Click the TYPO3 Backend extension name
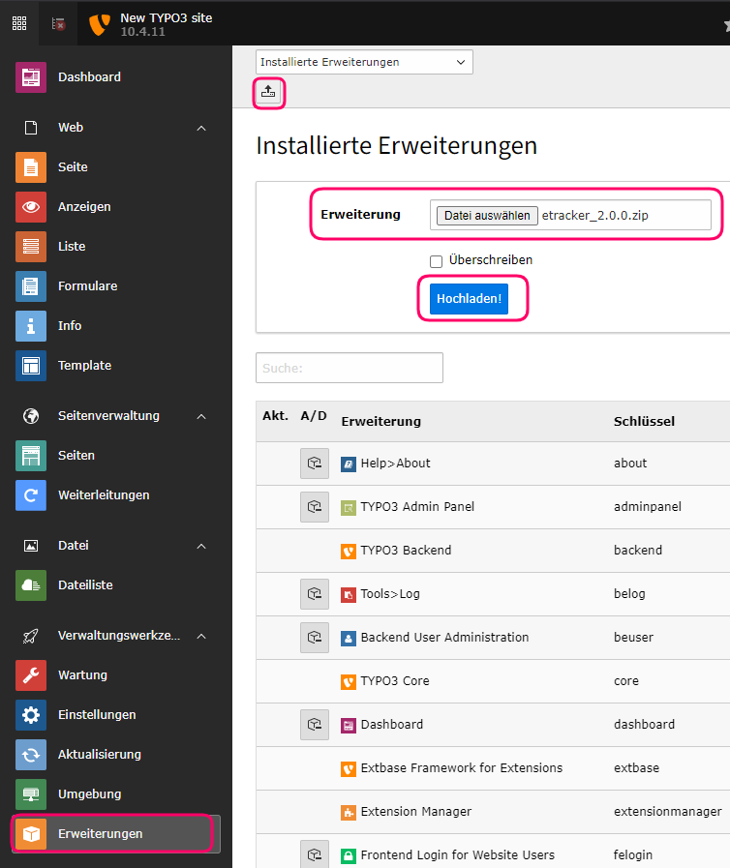 (x=406, y=551)
